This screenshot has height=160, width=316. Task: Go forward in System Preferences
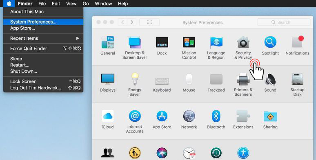[x=131, y=22]
